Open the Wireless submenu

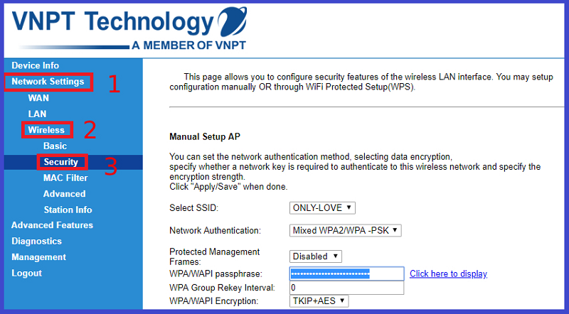point(46,130)
